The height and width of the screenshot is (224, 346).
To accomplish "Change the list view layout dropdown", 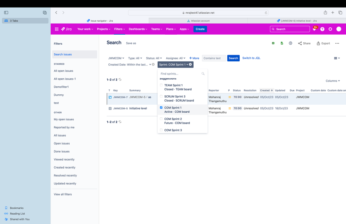I will [x=337, y=58].
